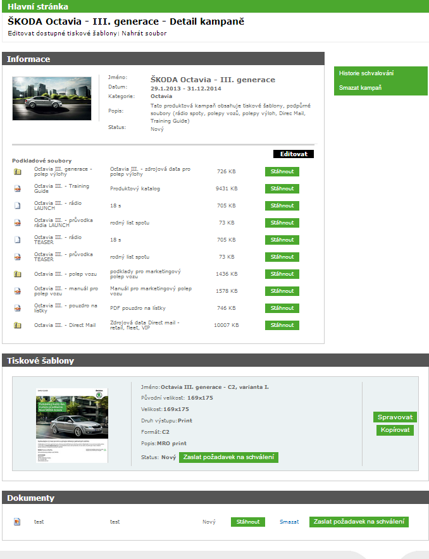Click folder icon for Octavia III. Direct Mail
This screenshot has height=559, width=429.
click(x=17, y=326)
